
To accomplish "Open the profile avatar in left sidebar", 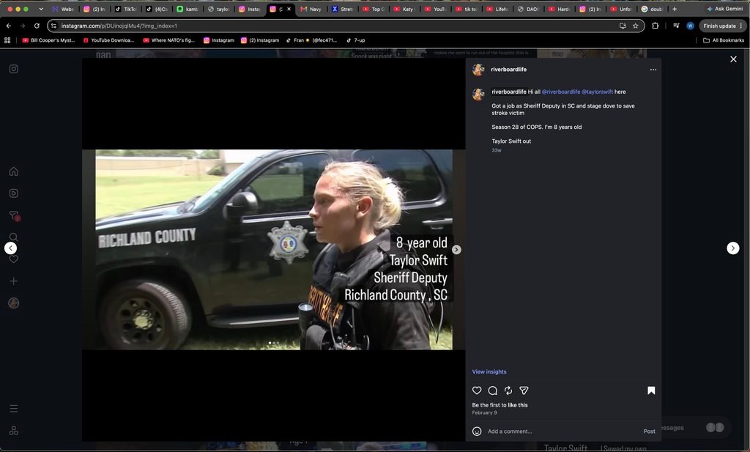I will coord(14,303).
